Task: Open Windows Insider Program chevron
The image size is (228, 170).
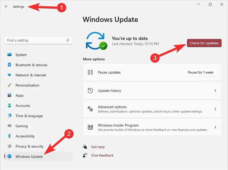Action: [215, 127]
